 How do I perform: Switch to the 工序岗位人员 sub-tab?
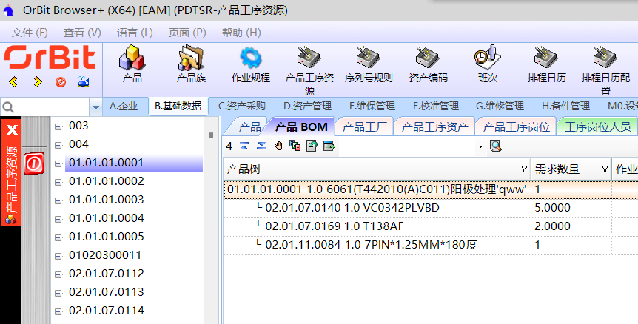click(x=597, y=126)
